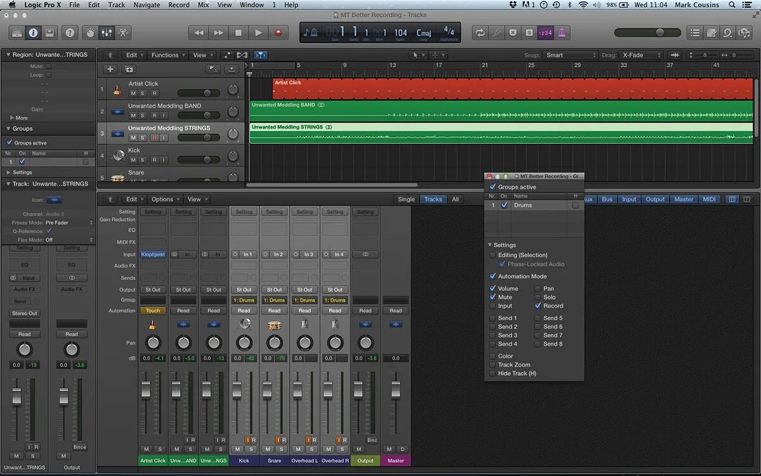The image size is (761, 476).
Task: Enable Cycle mode loop icon
Action: pos(480,32)
